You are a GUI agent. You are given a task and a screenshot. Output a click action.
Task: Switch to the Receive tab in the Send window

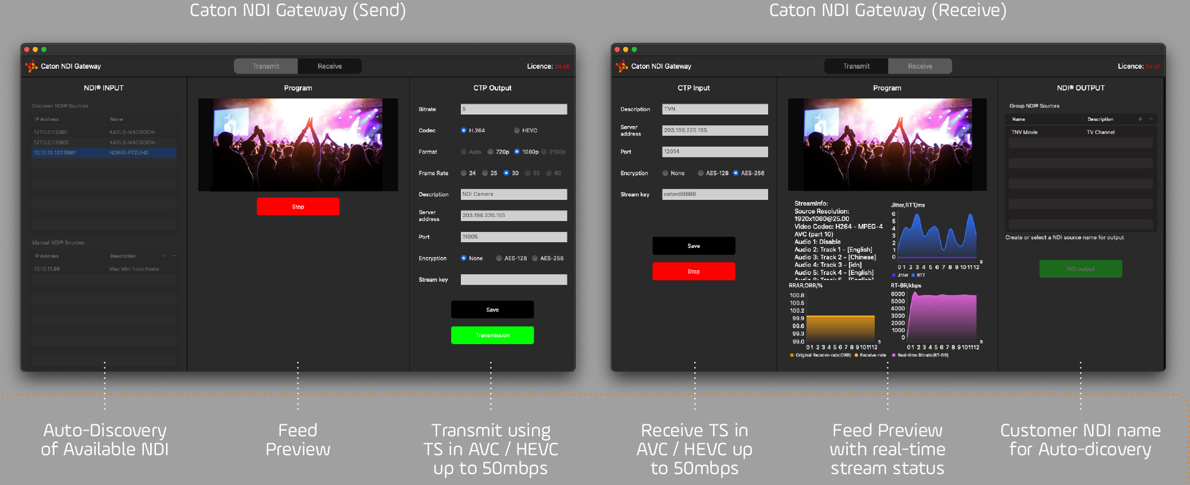(x=330, y=66)
